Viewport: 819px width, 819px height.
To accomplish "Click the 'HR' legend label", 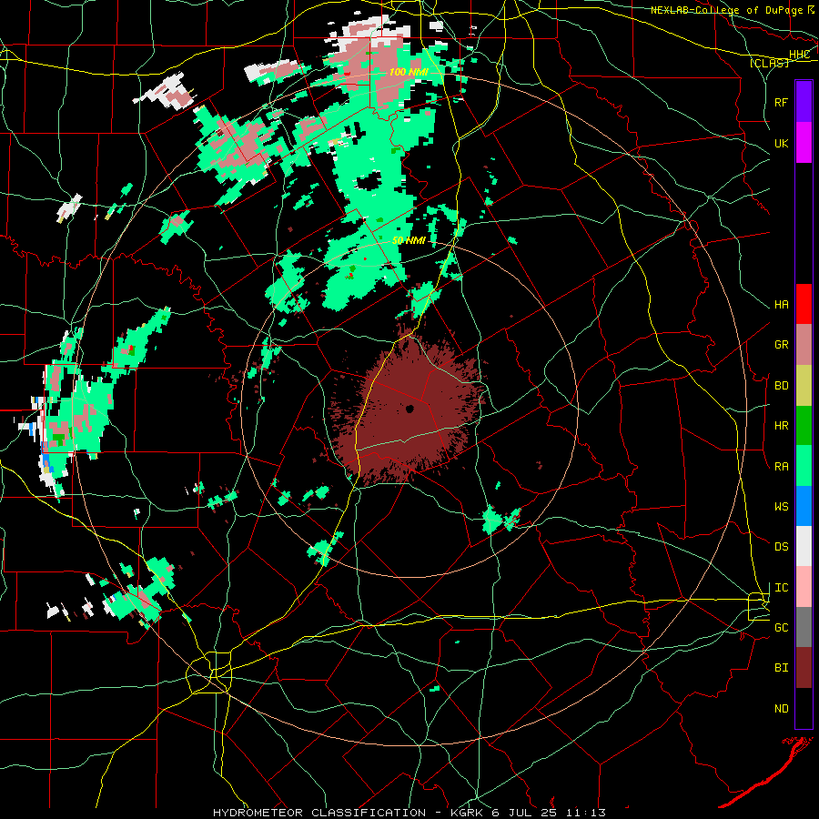I will point(782,426).
